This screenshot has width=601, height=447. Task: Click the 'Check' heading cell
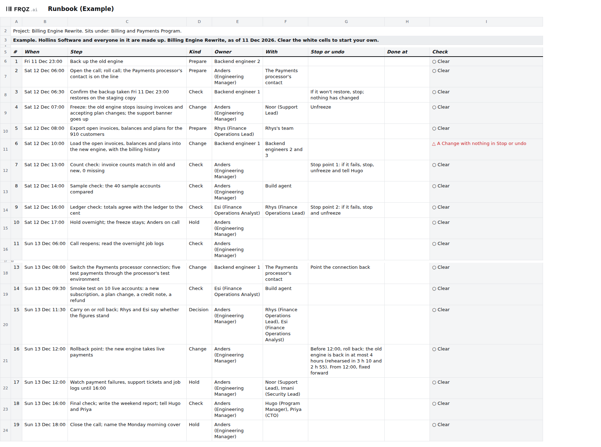coord(486,52)
